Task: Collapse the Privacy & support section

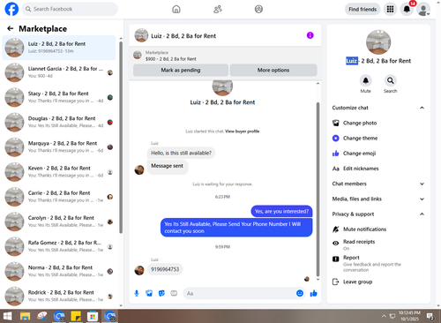Action: (378, 214)
